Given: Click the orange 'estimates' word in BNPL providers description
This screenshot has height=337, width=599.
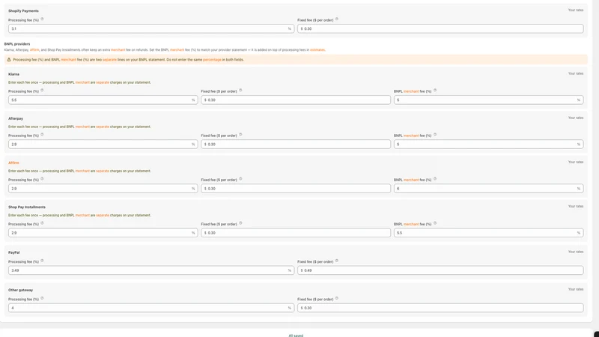Looking at the screenshot, I should 317,49.
